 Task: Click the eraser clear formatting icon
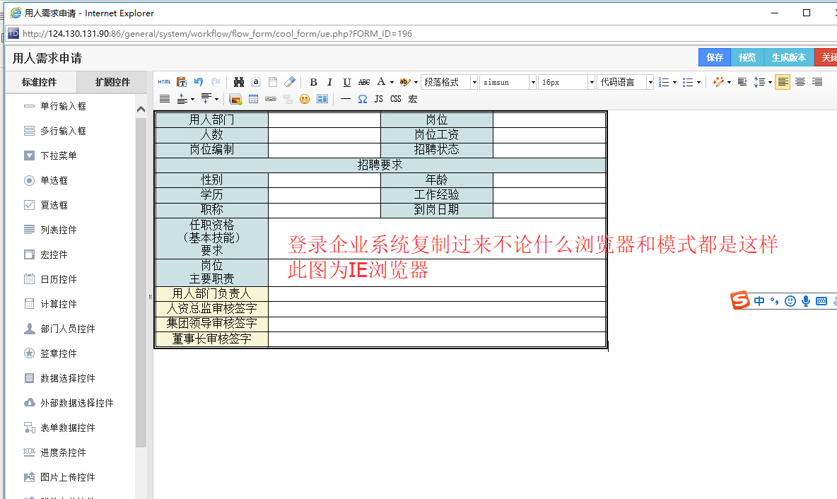tap(290, 82)
